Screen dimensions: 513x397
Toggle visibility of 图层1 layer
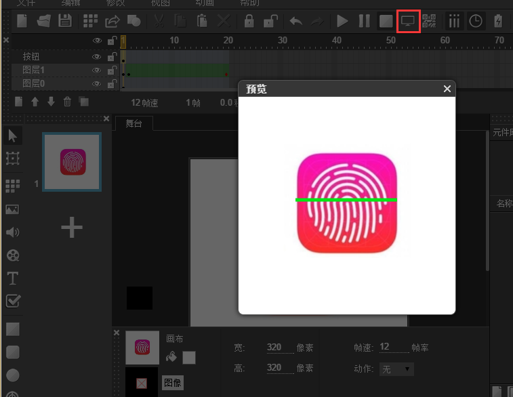tap(97, 70)
